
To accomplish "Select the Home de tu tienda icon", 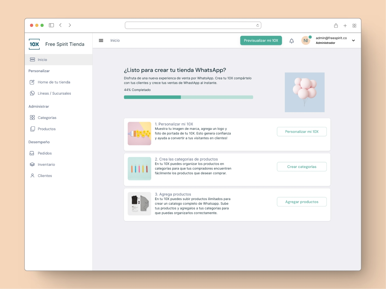I will [x=32, y=82].
